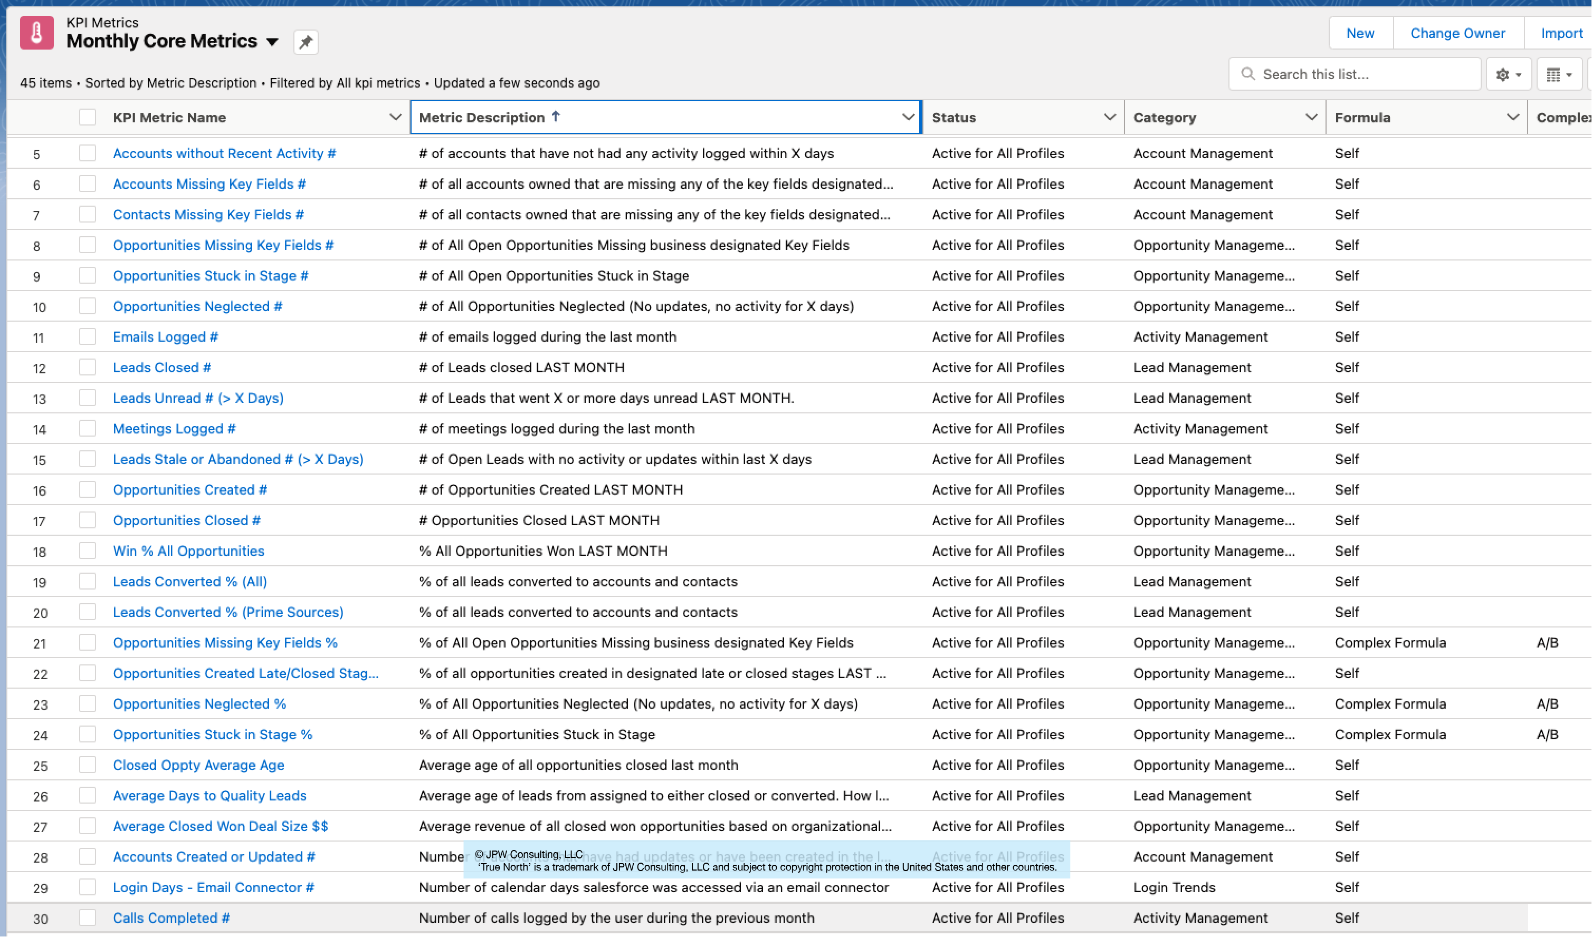The height and width of the screenshot is (937, 1592).
Task: Sort by the Category column header
Action: pyautogui.click(x=1164, y=118)
